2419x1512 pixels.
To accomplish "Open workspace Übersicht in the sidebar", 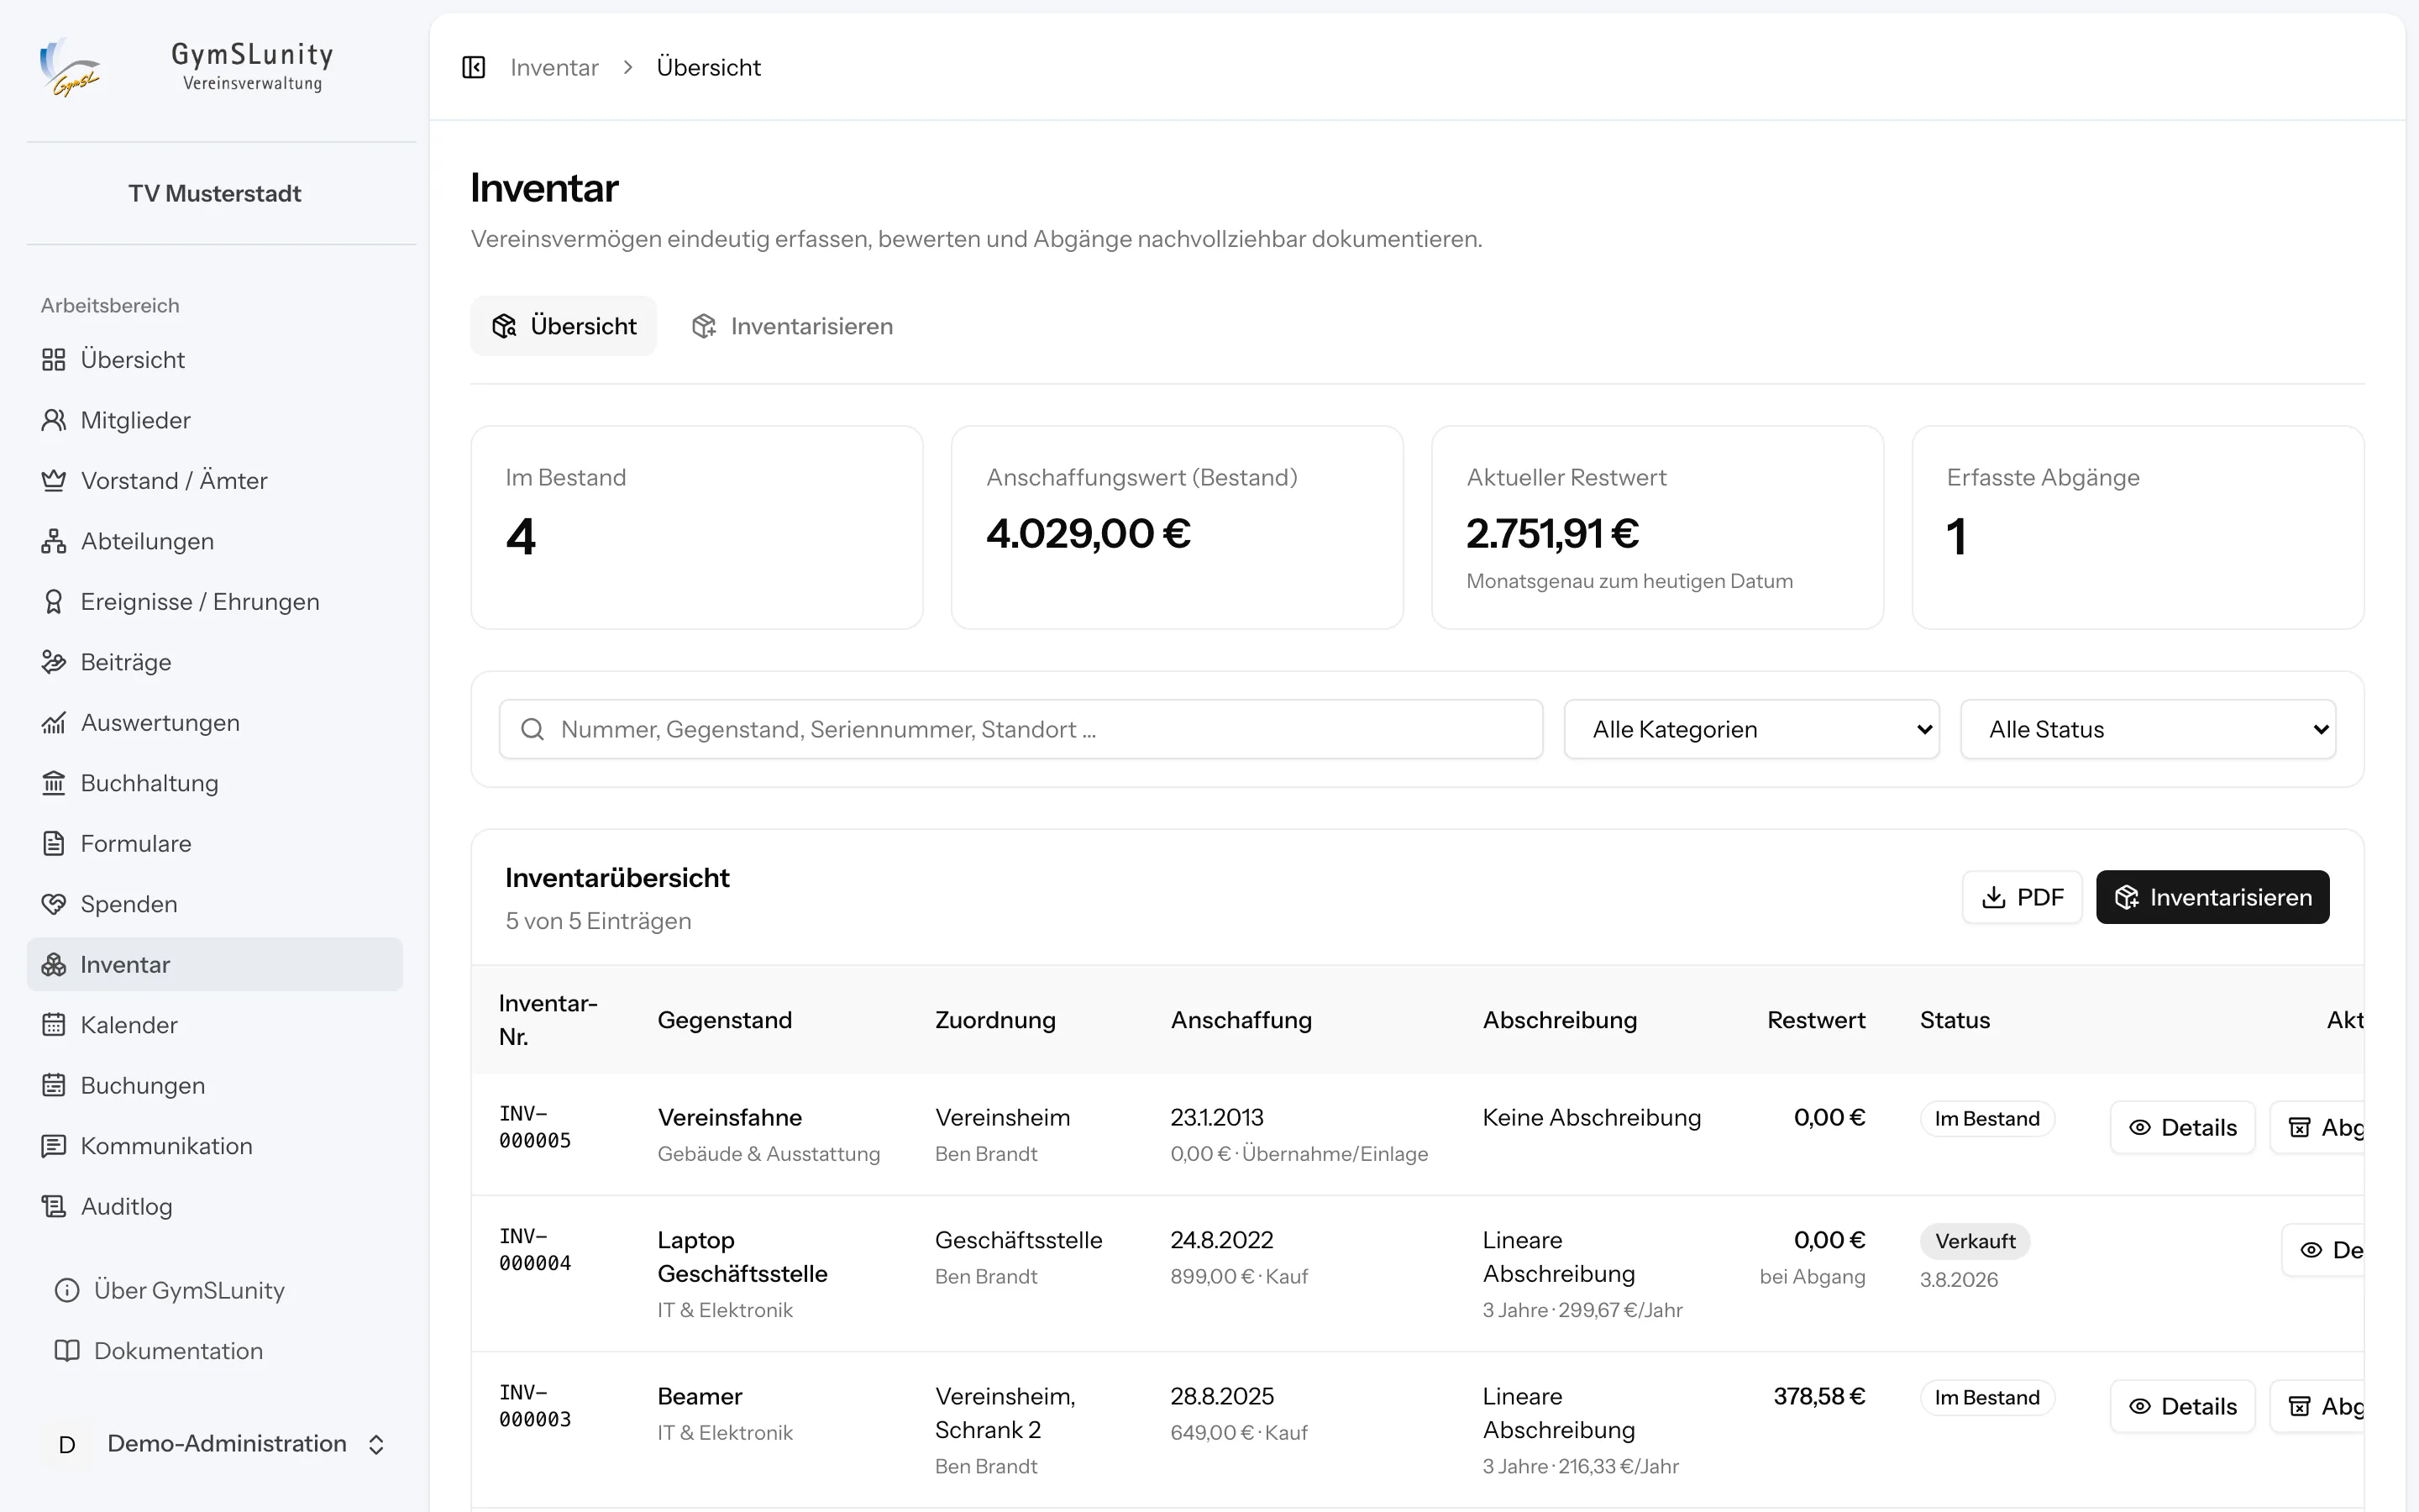I will click(215, 360).
